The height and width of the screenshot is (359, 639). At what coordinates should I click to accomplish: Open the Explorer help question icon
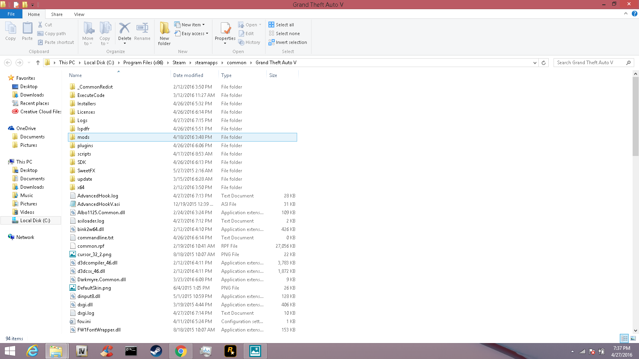coord(634,14)
